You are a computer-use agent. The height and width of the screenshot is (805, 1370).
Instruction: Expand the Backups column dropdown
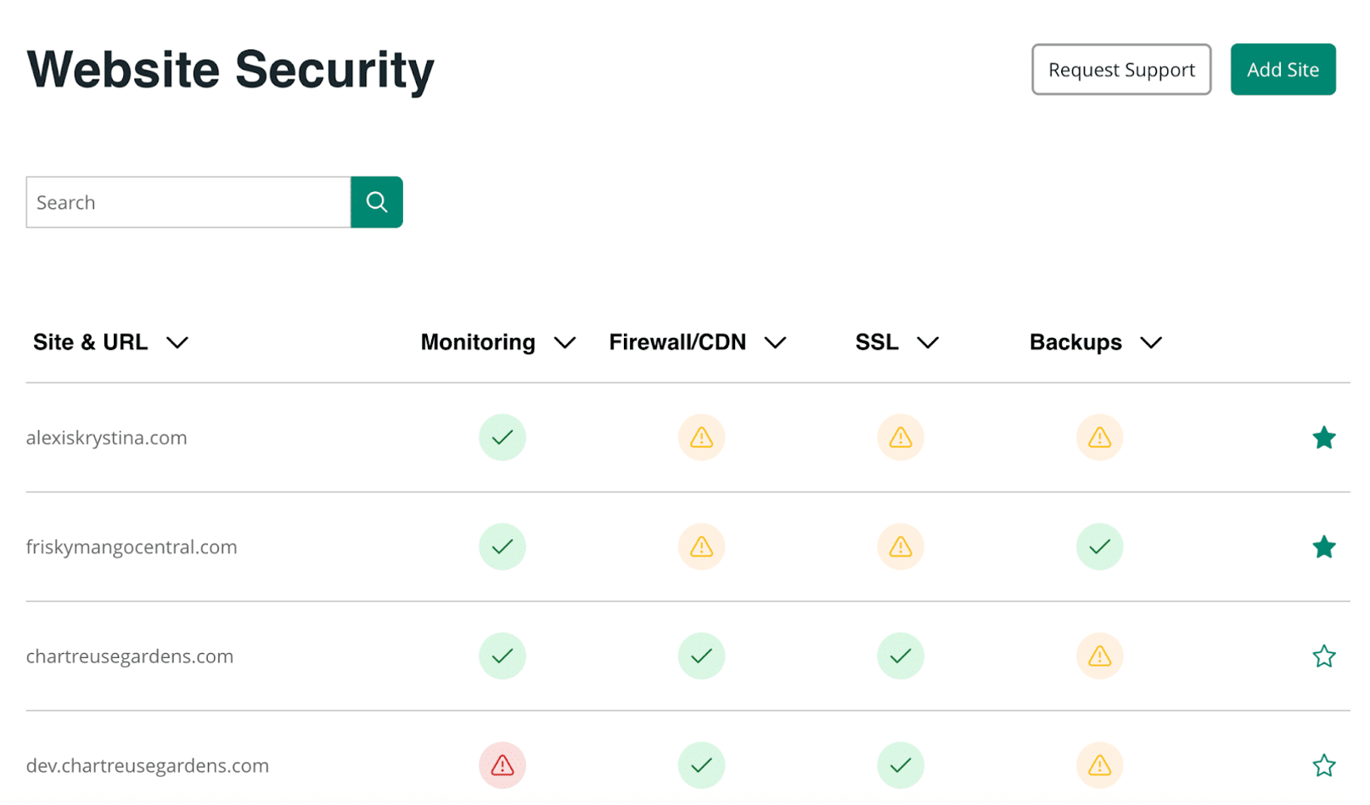(x=1150, y=343)
